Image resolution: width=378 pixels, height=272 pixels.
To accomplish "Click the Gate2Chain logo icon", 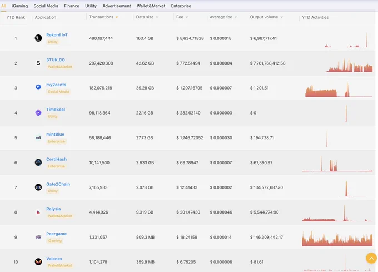I will click(38, 187).
